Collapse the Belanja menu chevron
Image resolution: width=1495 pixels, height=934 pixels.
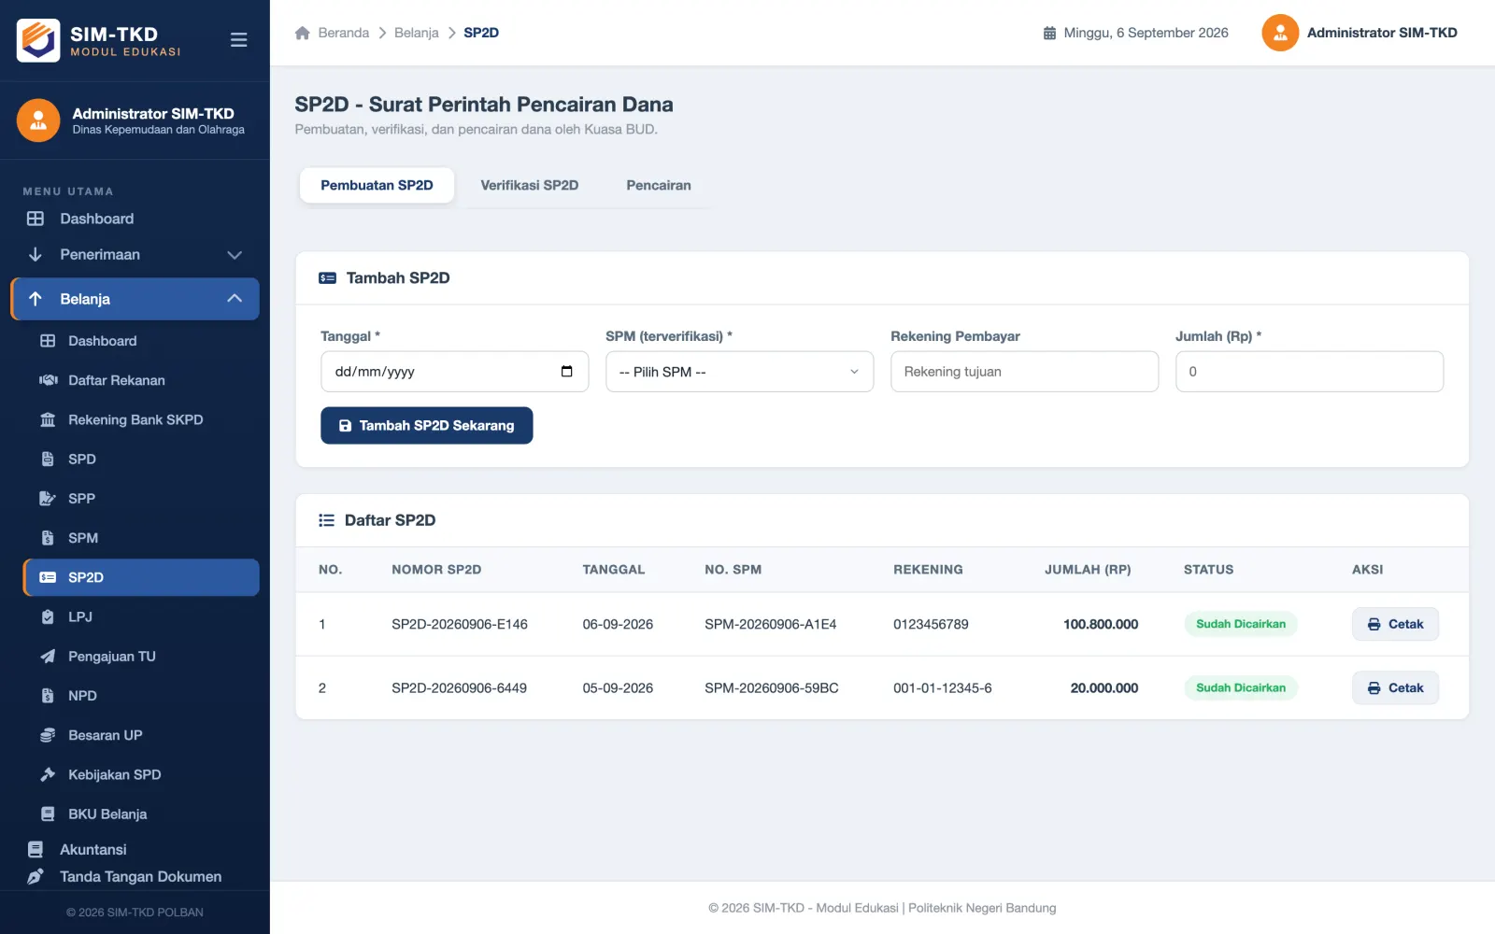[235, 299]
